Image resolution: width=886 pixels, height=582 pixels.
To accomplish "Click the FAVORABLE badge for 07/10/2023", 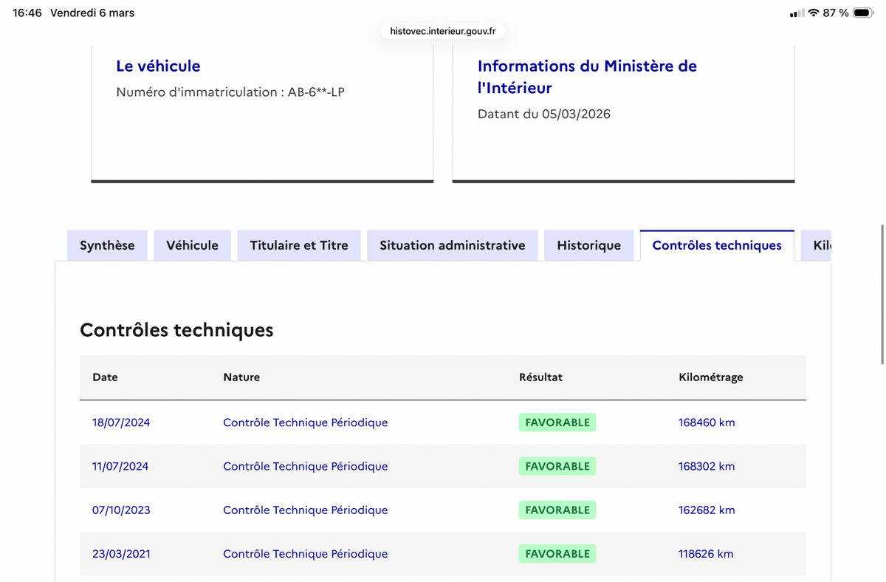I will tap(557, 510).
